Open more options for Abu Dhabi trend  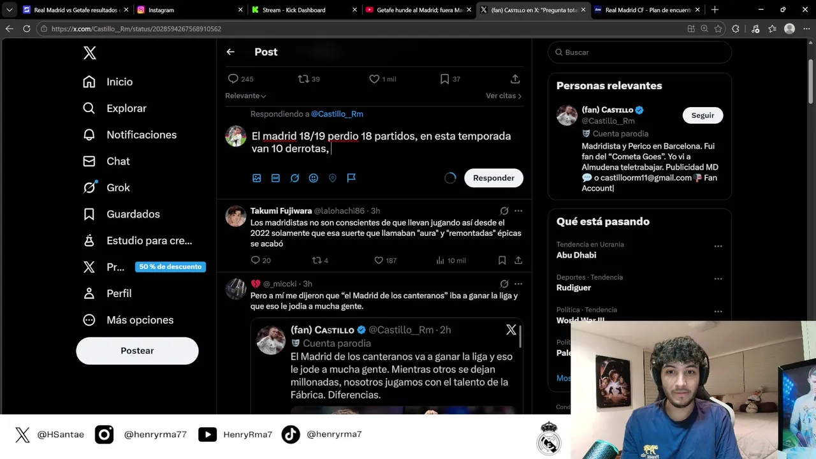pos(718,246)
